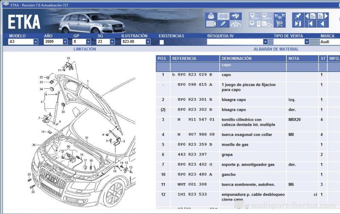The image size is (340, 214).
Task: Jump to first with bar-left arrow icon
Action: tap(311, 24)
